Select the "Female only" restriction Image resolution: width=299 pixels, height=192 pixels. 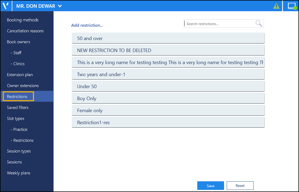pos(168,110)
